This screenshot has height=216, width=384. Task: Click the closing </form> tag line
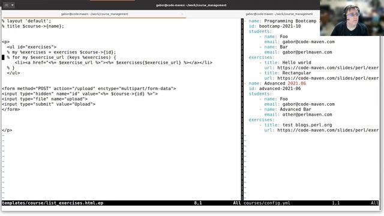(11, 109)
